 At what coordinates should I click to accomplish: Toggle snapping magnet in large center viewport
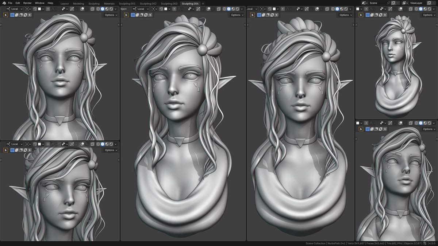click(x=161, y=9)
